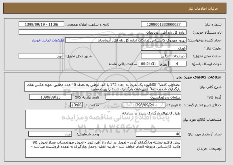Click the priority field فوری
The image size is (233, 165).
coord(163,48)
